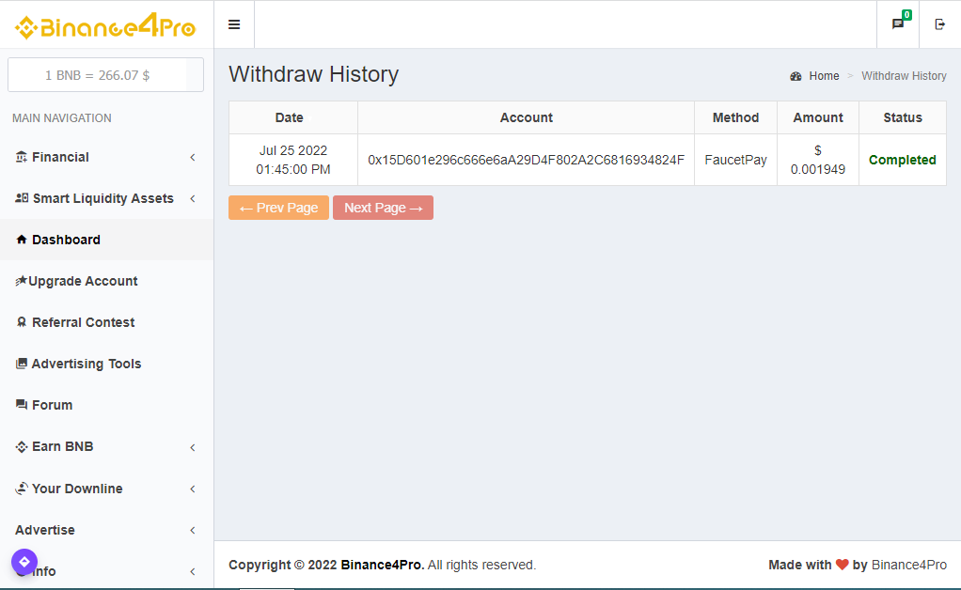The height and width of the screenshot is (590, 961).
Task: Click the BNB price field
Action: [98, 75]
